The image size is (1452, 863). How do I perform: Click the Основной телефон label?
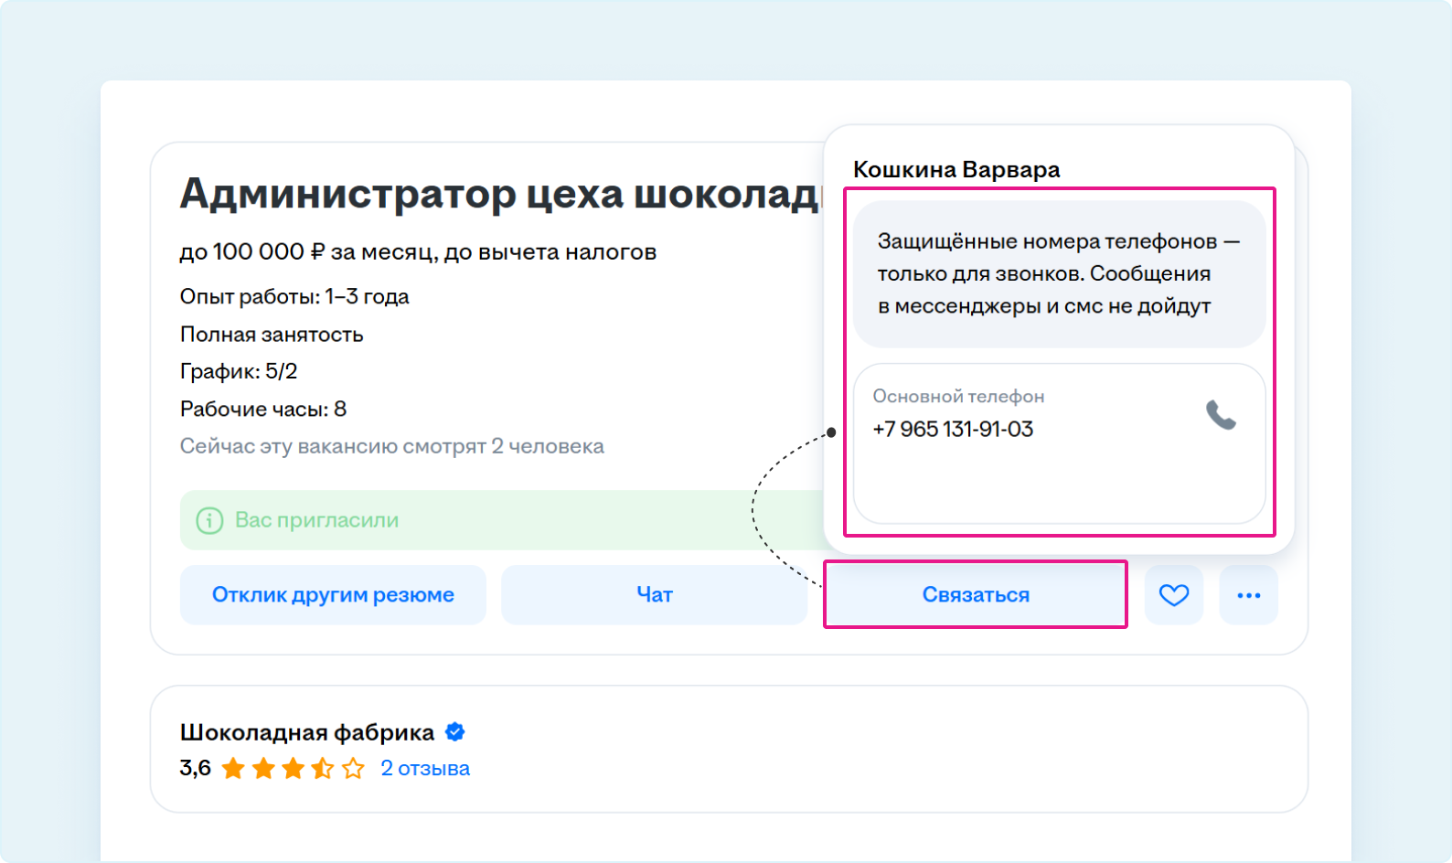958,396
